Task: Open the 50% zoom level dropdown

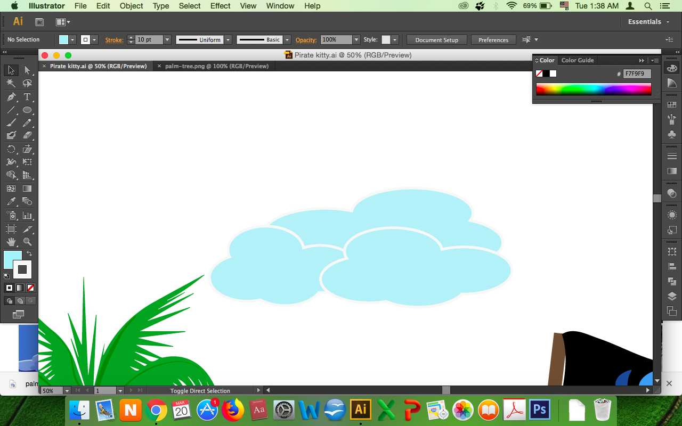Action: (x=67, y=391)
